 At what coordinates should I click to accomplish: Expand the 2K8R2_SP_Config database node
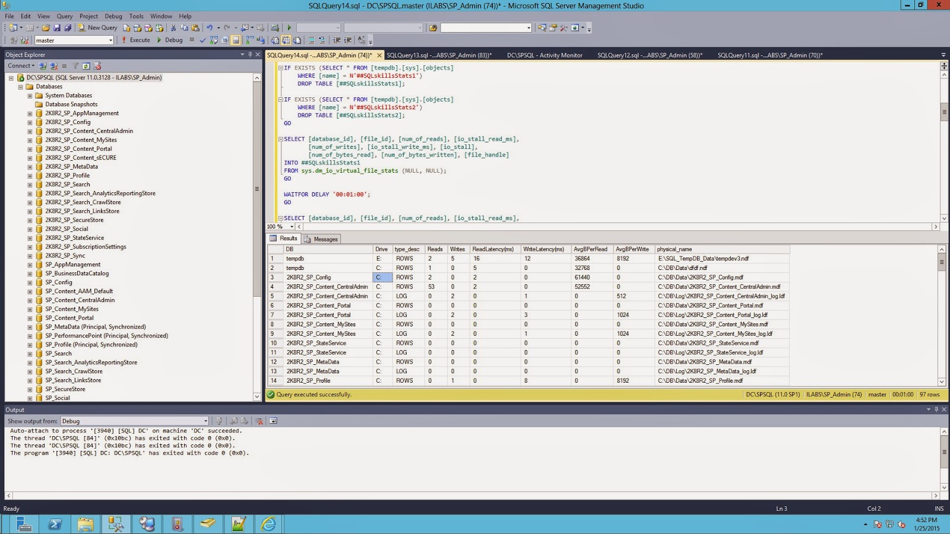click(30, 122)
